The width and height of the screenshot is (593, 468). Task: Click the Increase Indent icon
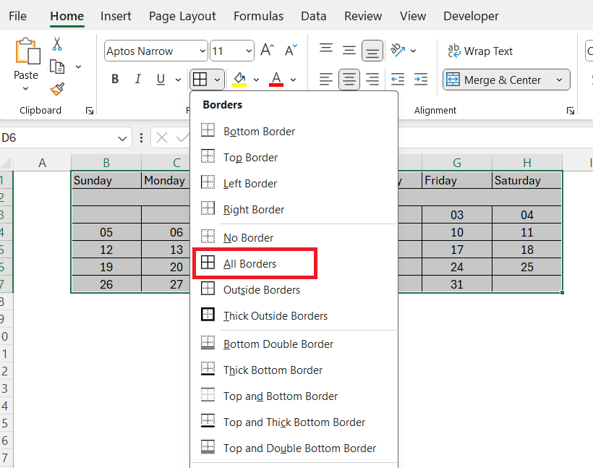[x=421, y=80]
